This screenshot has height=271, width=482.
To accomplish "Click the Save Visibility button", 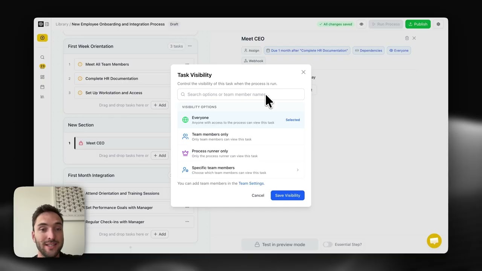I will point(287,195).
